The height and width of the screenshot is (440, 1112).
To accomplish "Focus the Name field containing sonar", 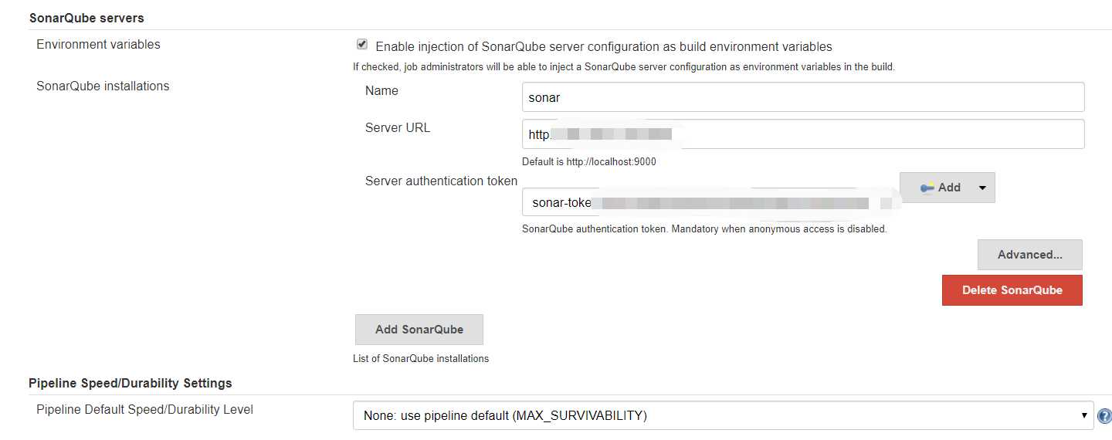I will (803, 97).
